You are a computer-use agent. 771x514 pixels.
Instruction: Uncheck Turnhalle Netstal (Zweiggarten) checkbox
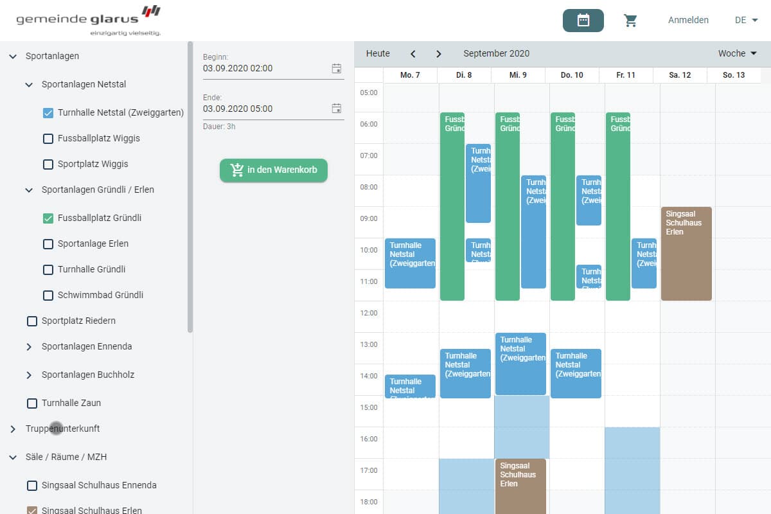pos(48,113)
